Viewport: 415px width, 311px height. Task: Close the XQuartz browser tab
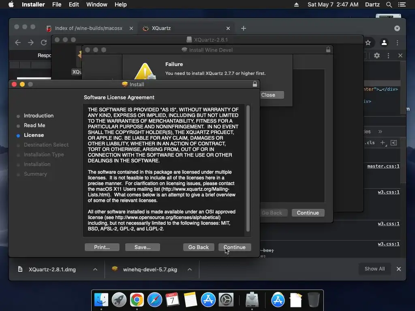228,28
